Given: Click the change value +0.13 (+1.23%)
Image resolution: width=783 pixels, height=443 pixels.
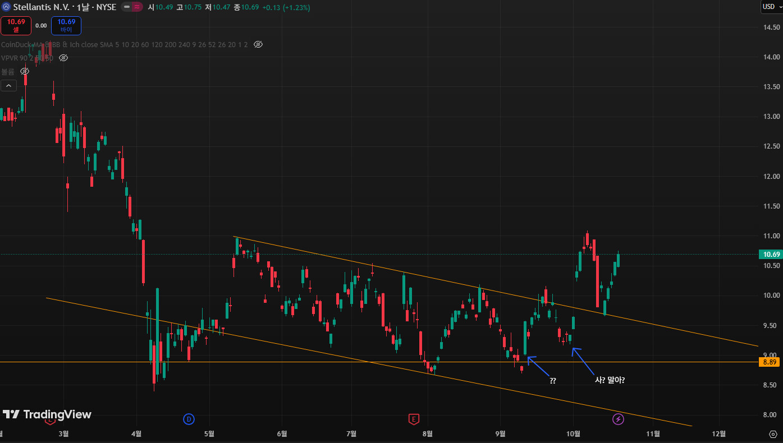Looking at the screenshot, I should 286,7.
